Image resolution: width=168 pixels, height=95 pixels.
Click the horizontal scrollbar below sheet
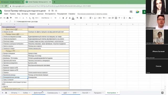[x=47, y=90]
